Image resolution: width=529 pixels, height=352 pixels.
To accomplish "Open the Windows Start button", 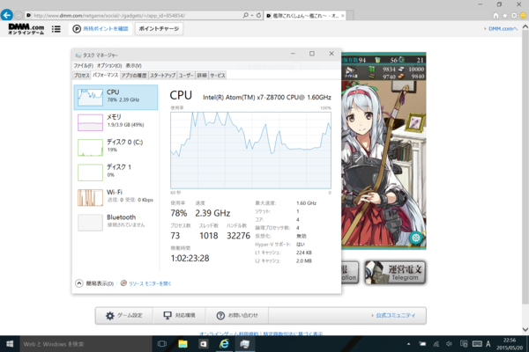I will click(10, 344).
